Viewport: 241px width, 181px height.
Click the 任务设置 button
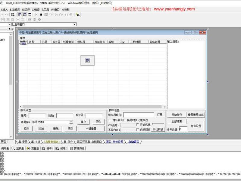point(196,126)
